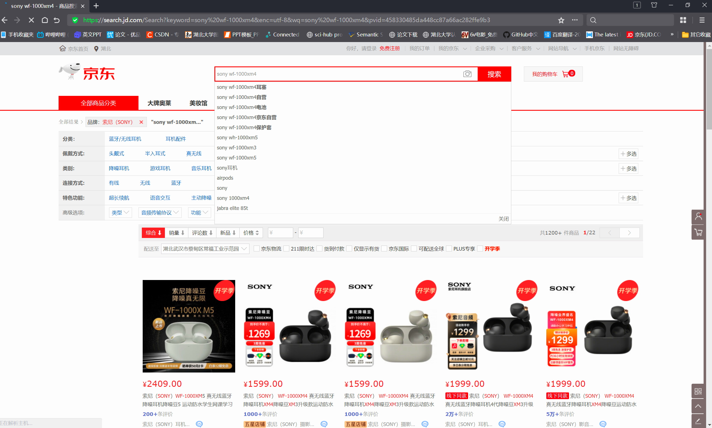
Task: Enable the 京东物流 checkbox
Action: 256,249
